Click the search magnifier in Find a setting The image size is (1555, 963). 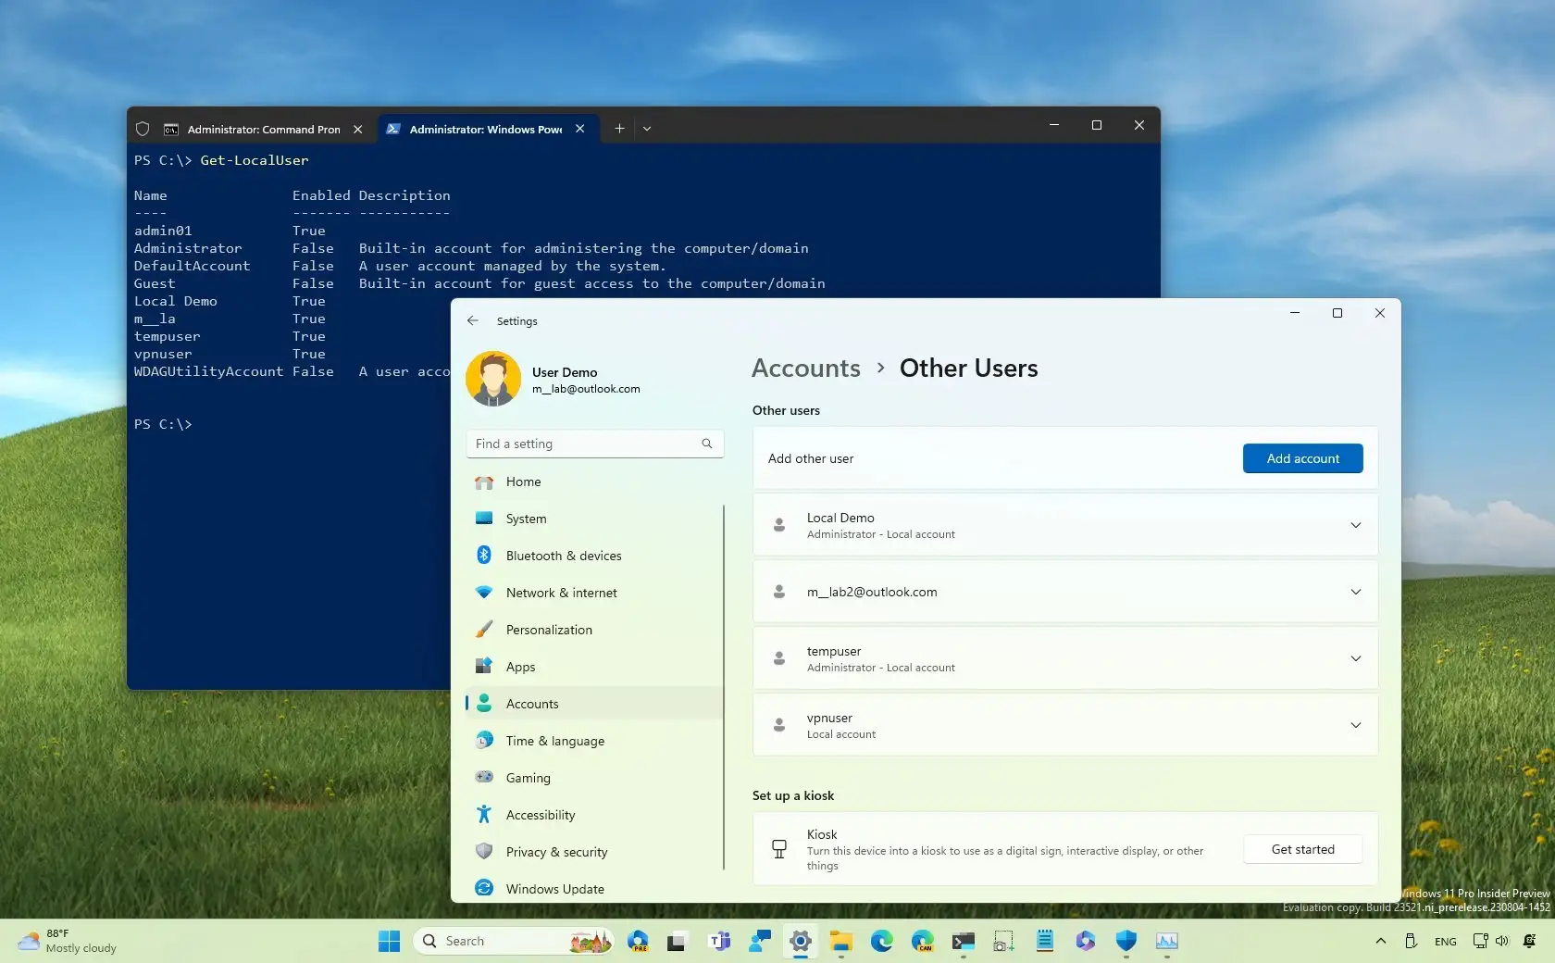pyautogui.click(x=707, y=444)
